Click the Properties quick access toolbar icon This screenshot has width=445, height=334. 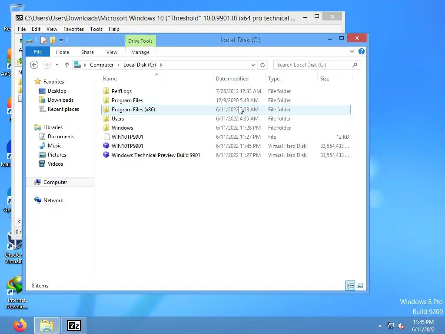[x=43, y=40]
